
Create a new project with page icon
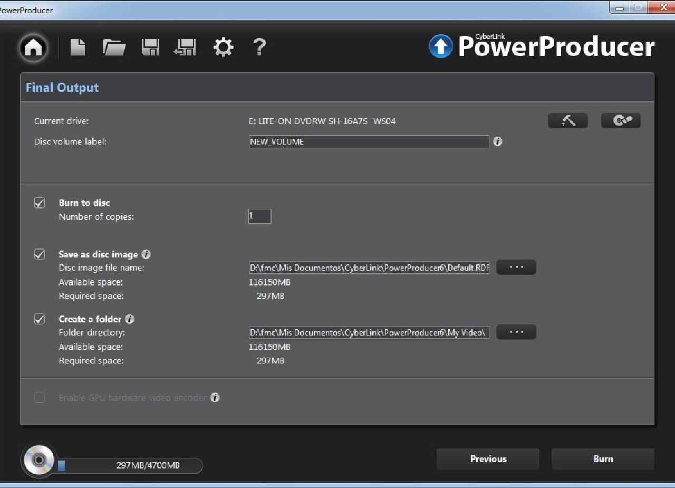coord(78,47)
